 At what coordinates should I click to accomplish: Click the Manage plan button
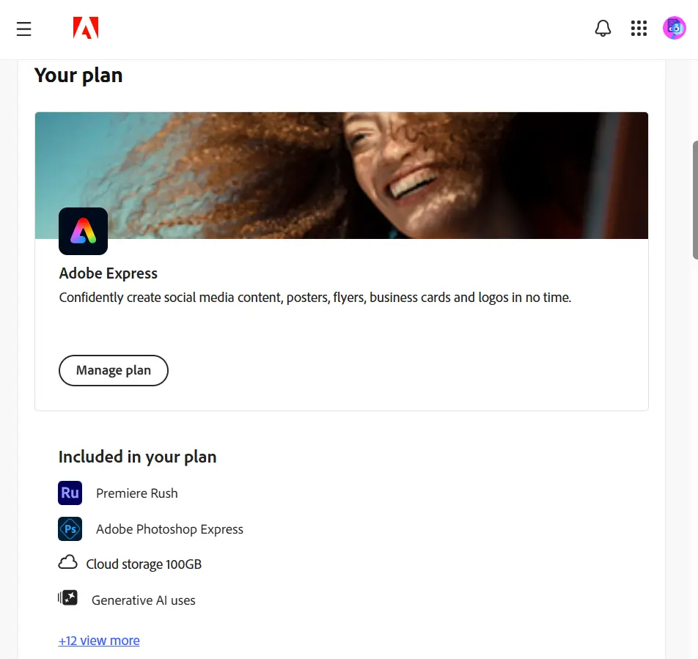[114, 370]
